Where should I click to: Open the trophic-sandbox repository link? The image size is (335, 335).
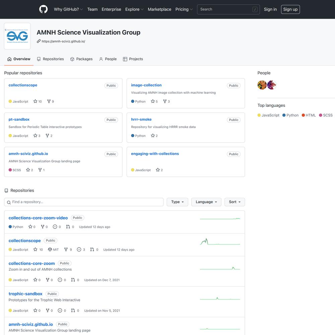pyautogui.click(x=25, y=294)
